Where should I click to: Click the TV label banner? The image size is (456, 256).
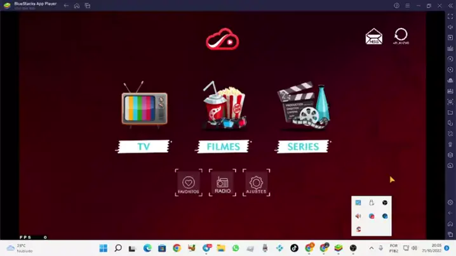(x=144, y=147)
